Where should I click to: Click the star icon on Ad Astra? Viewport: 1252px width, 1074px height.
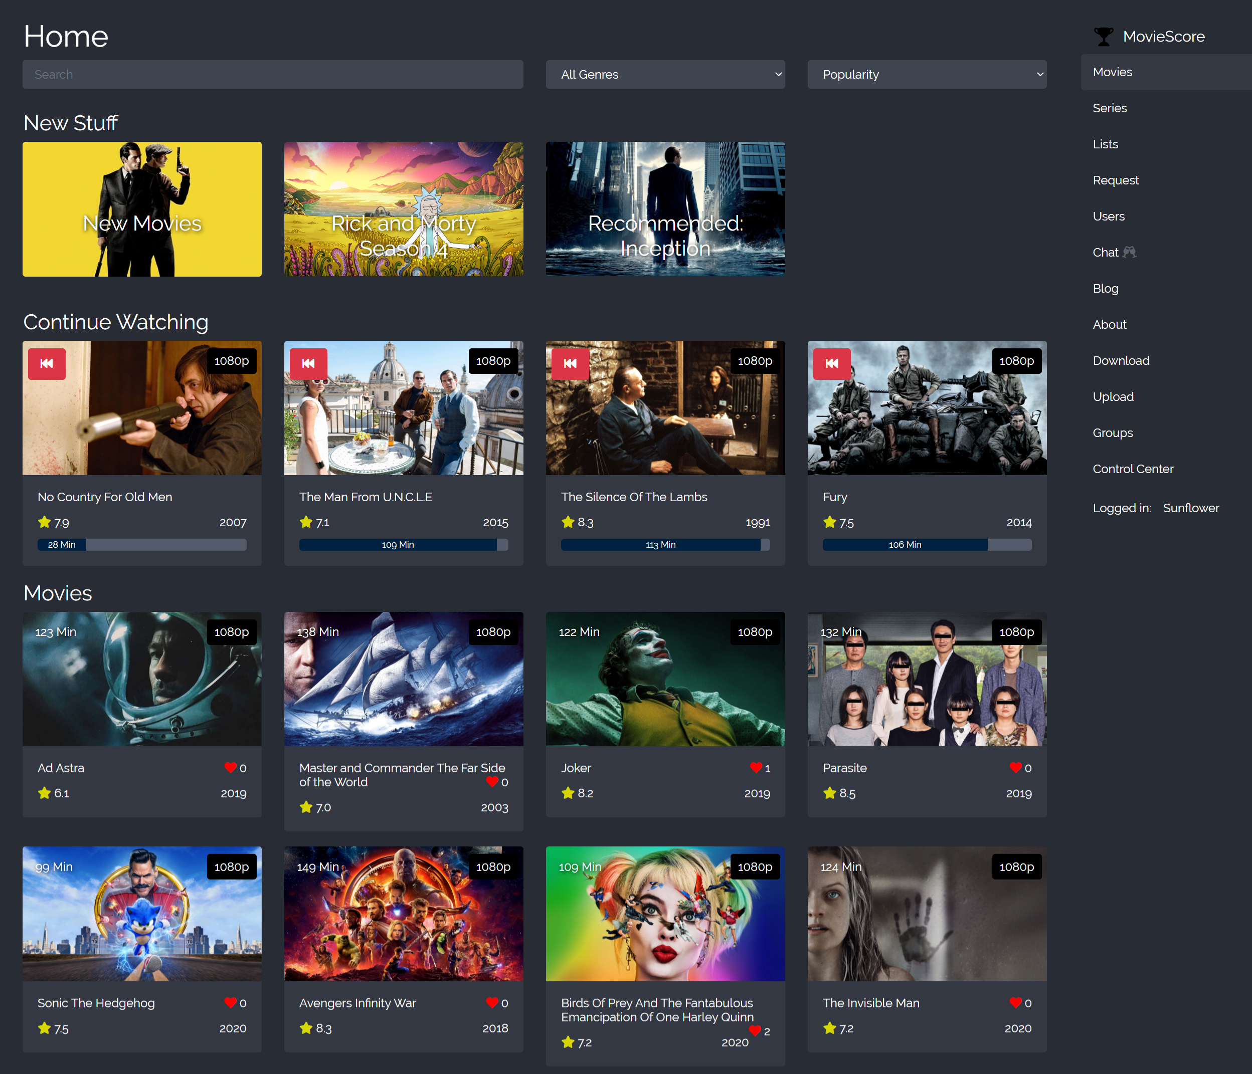(44, 792)
